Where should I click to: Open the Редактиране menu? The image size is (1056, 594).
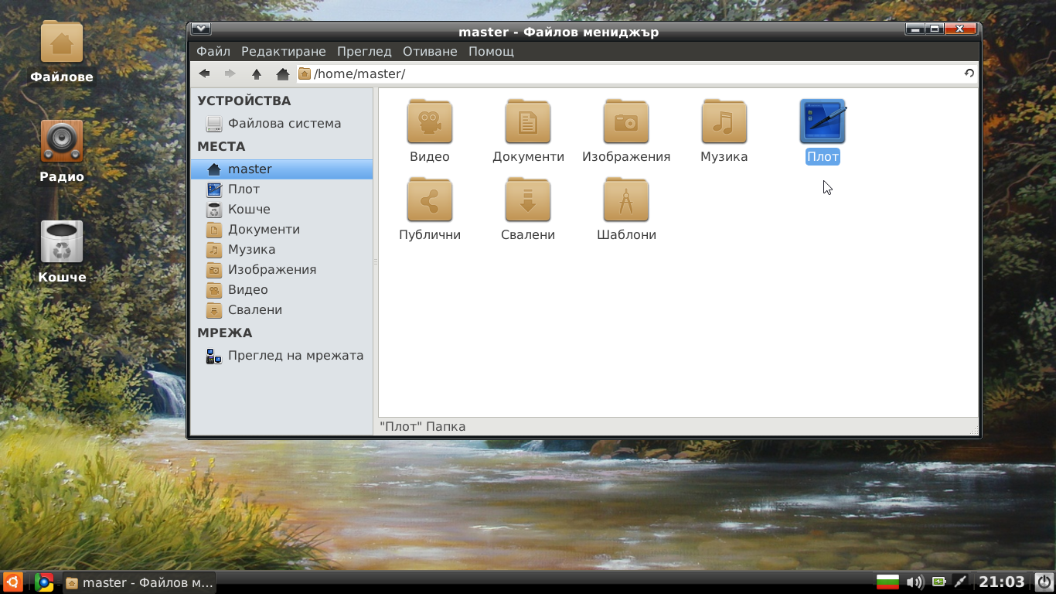[284, 52]
